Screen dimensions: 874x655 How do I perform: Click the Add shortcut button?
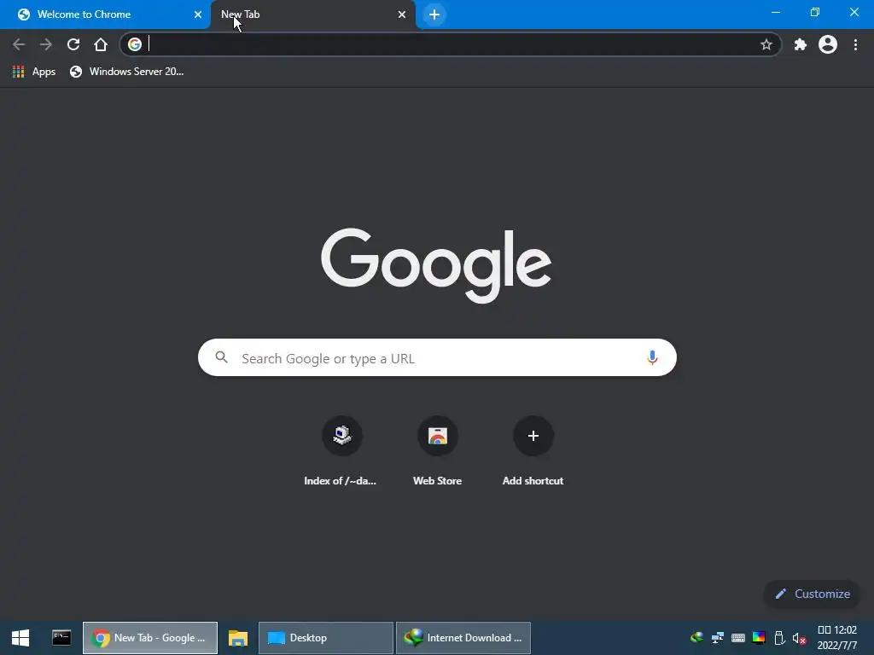click(533, 451)
